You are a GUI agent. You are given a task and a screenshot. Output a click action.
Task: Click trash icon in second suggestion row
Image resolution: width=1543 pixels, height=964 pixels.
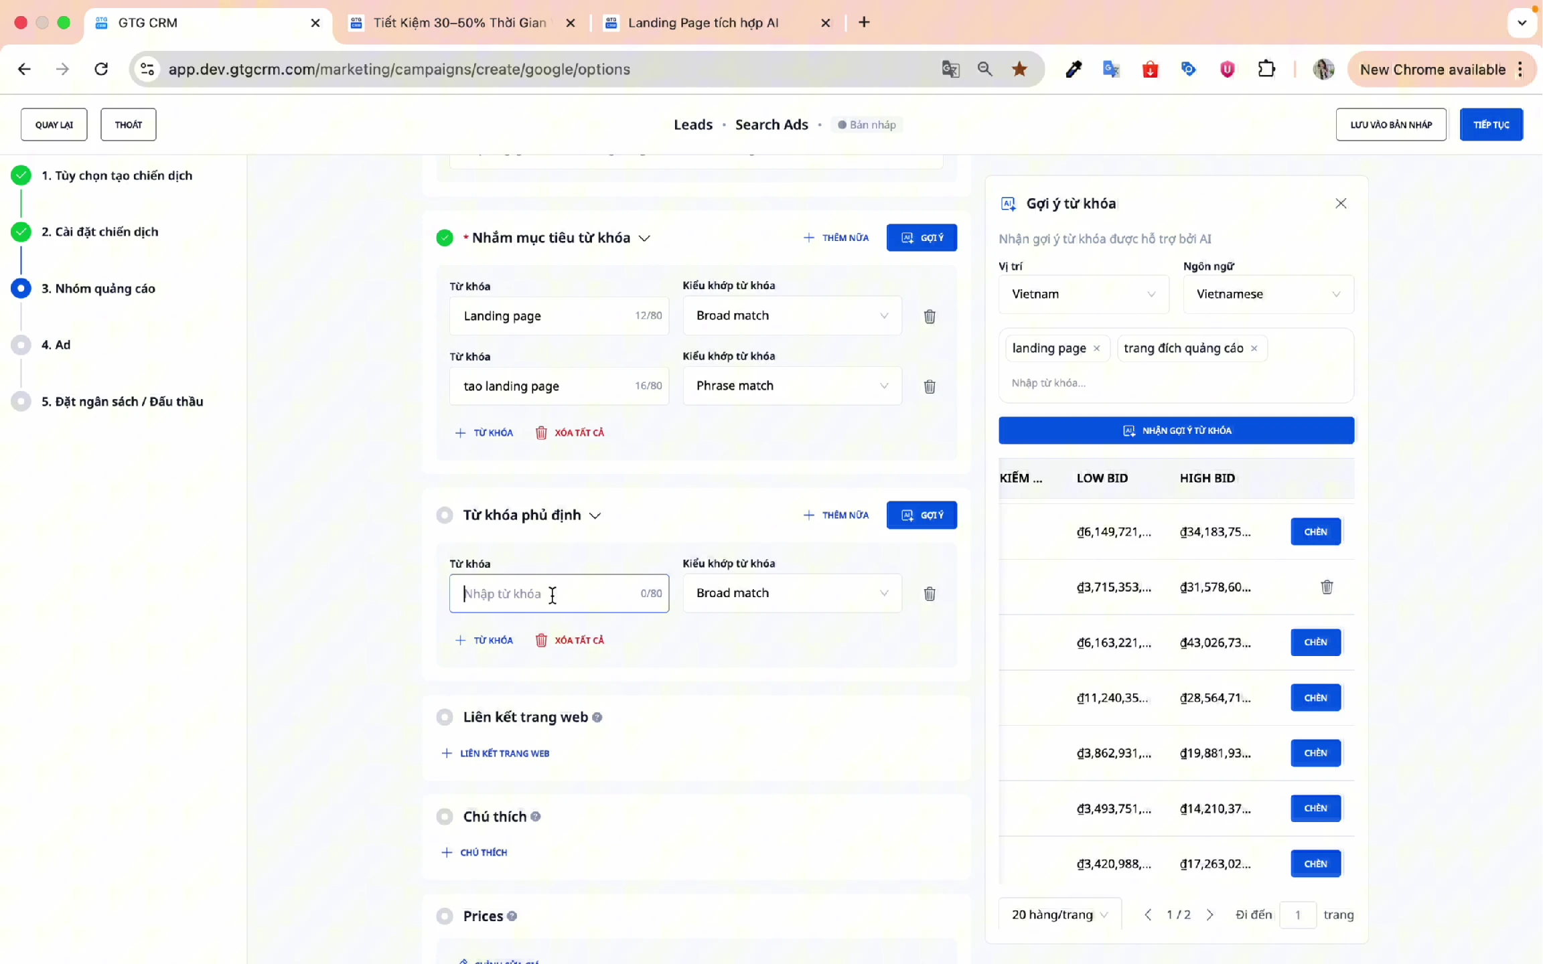tap(1327, 587)
